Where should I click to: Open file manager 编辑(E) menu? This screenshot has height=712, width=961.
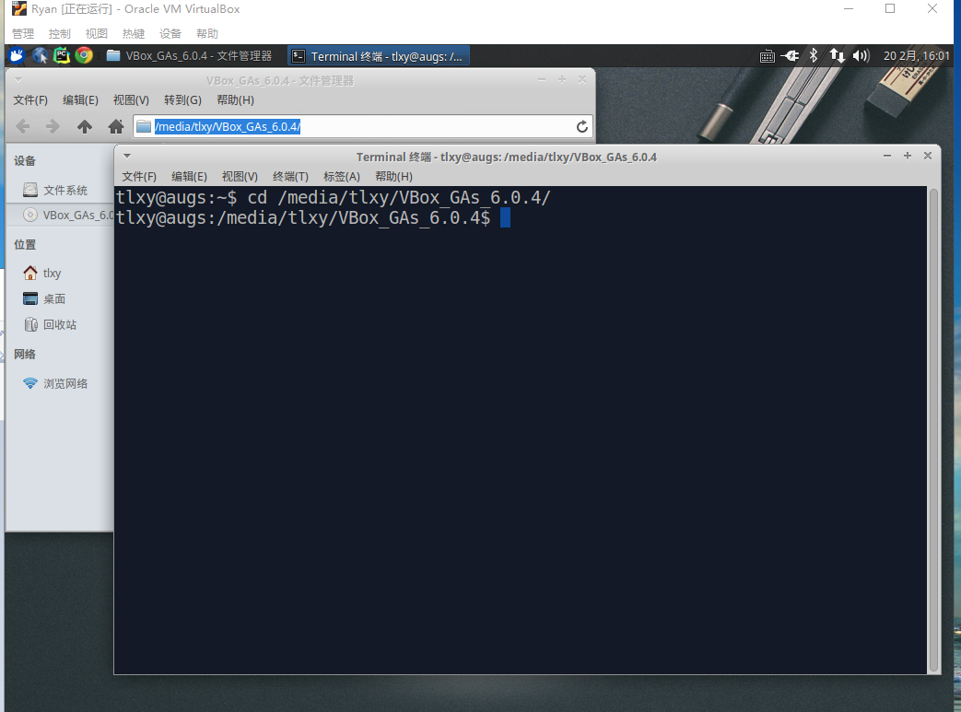[80, 99]
